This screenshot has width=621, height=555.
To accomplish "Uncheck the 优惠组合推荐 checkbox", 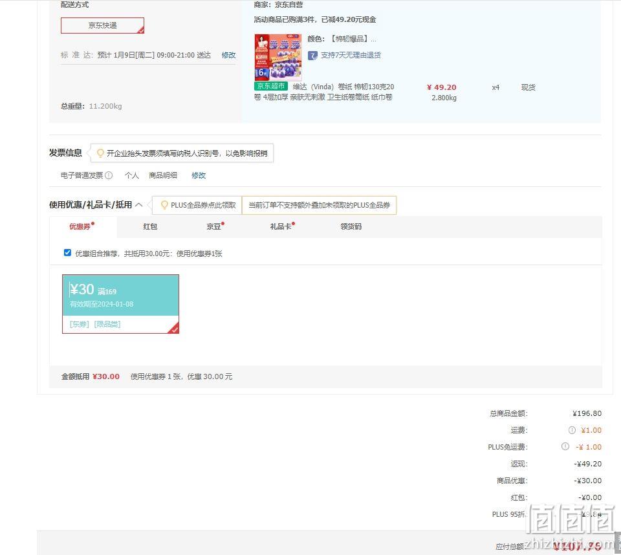I will point(67,253).
